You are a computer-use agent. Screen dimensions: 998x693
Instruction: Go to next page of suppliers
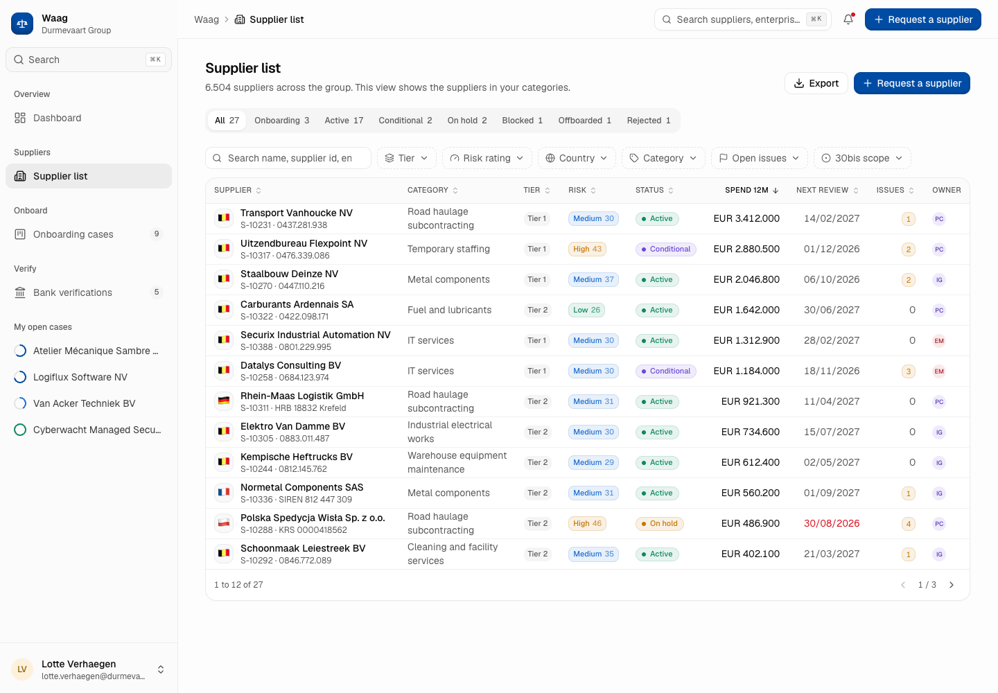point(952,585)
